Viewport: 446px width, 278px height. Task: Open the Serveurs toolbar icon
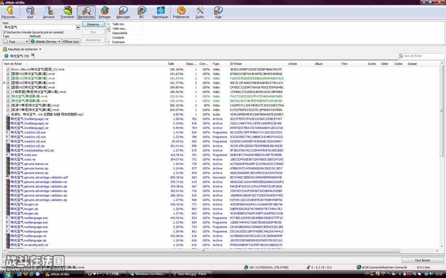pyautogui.click(x=49, y=12)
